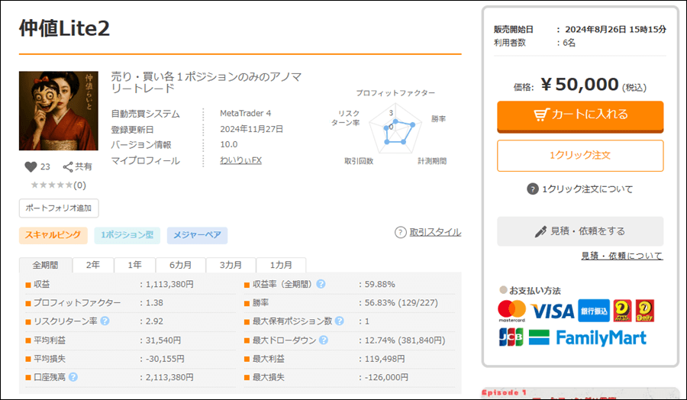Add item with カートに入れる button

tap(580, 115)
